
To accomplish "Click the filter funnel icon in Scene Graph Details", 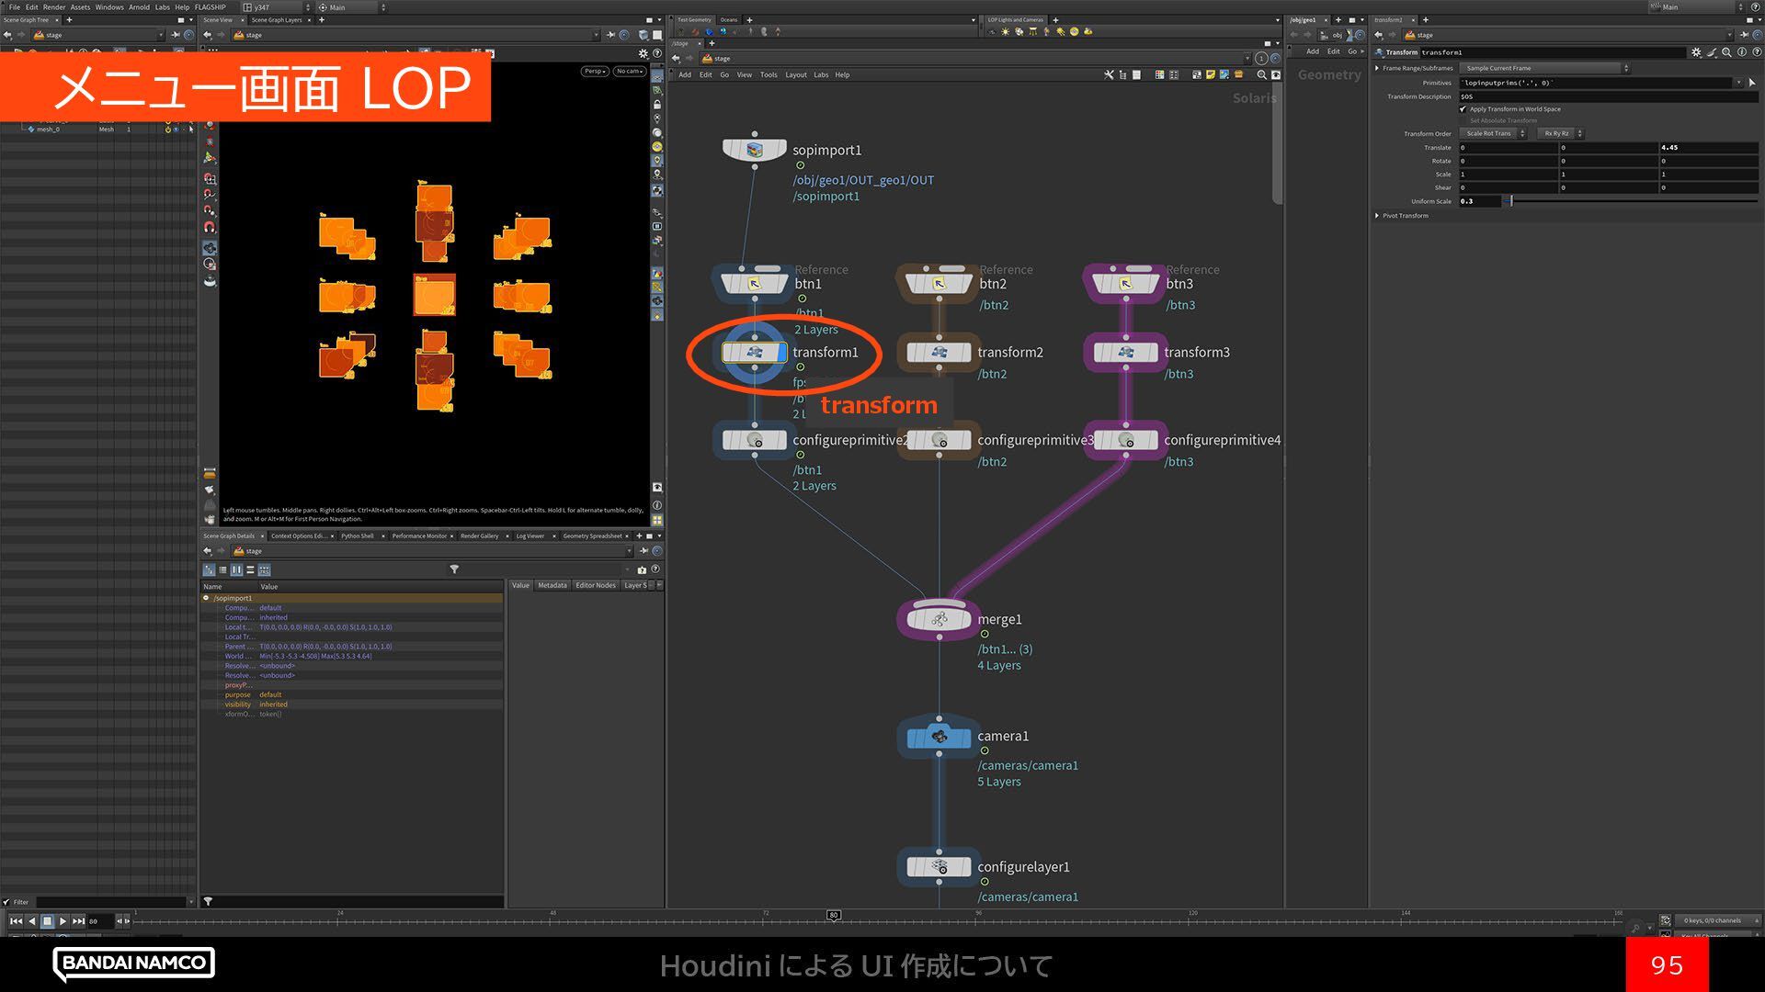I will click(x=454, y=569).
